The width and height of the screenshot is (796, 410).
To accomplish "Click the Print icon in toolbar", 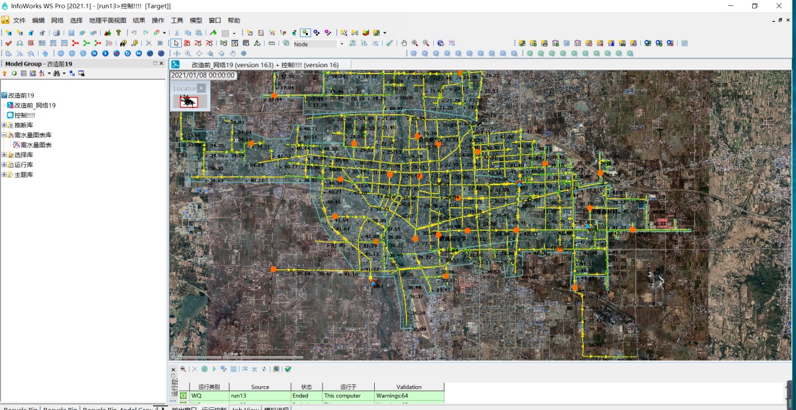I will tap(56, 33).
